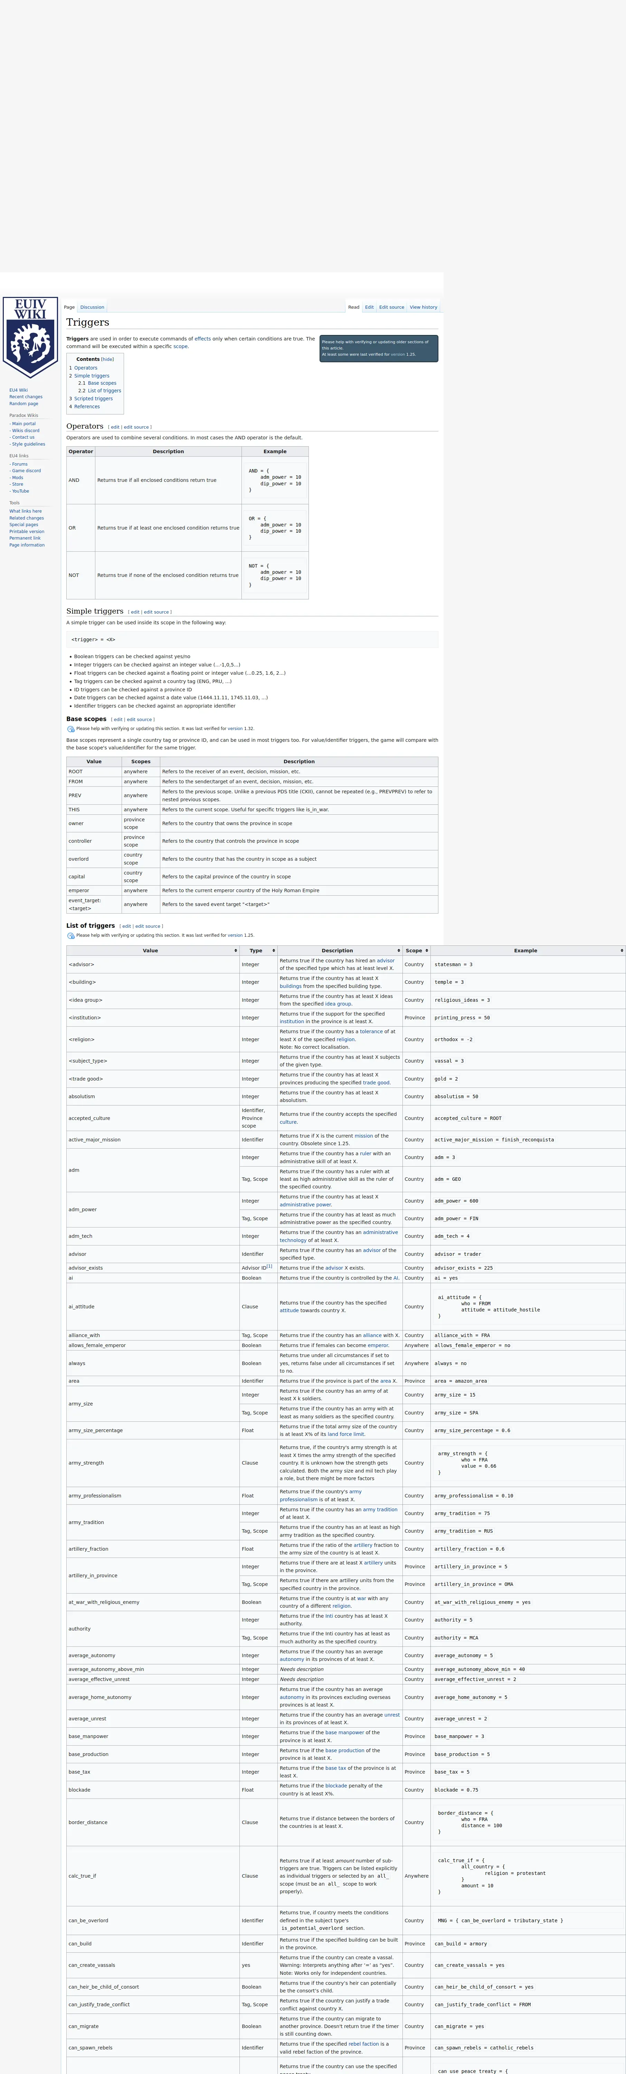Open buildings link in building row
Screen dimensions: 626x2074
[x=291, y=986]
